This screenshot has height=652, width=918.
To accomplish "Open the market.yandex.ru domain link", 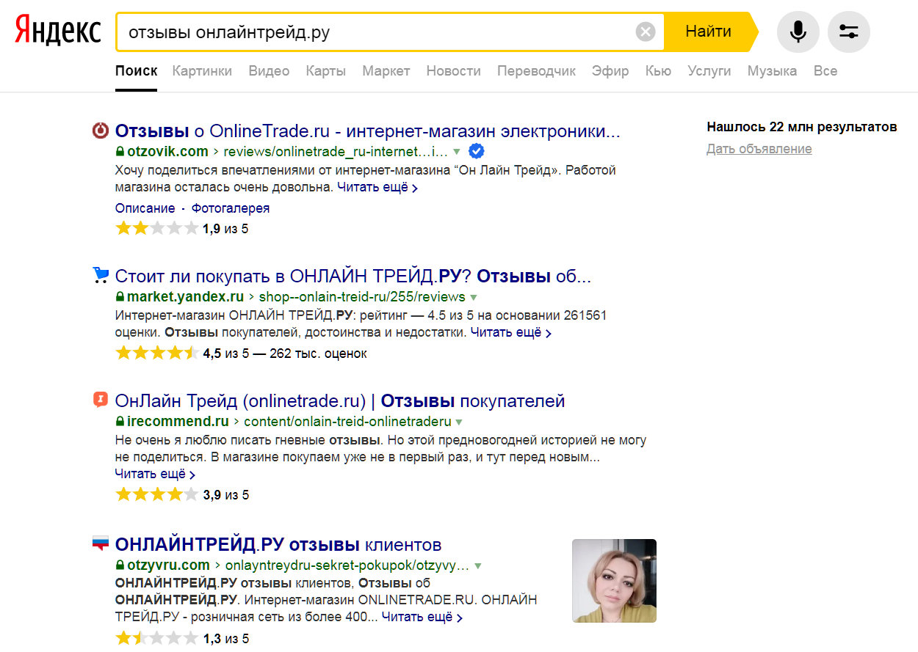I will [185, 297].
